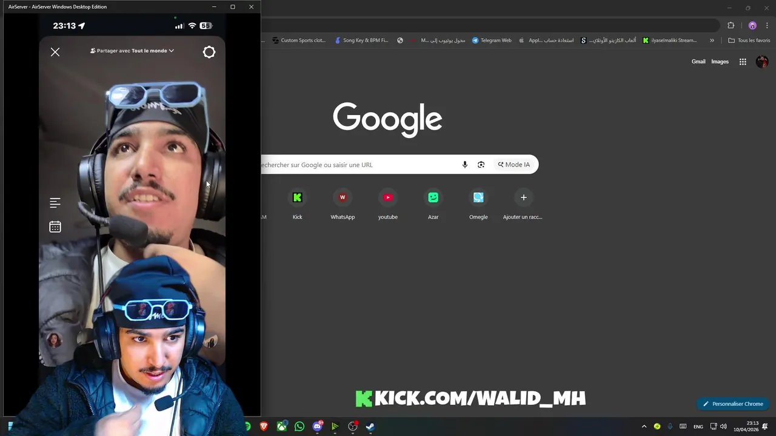Open the three-lines list icon on the phone screen
Viewport: 776px width, 436px height.
(55, 203)
